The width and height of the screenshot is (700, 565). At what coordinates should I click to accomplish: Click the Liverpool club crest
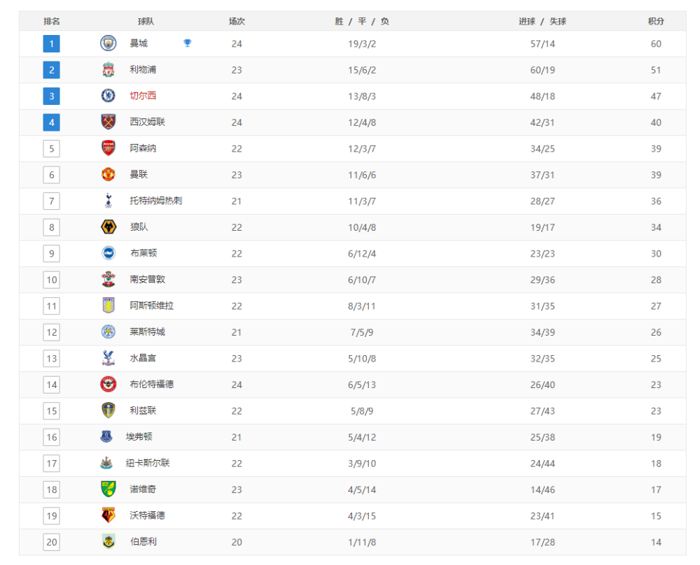tap(108, 69)
